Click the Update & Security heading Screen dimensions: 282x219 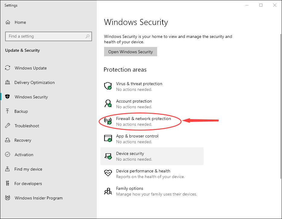click(x=23, y=51)
